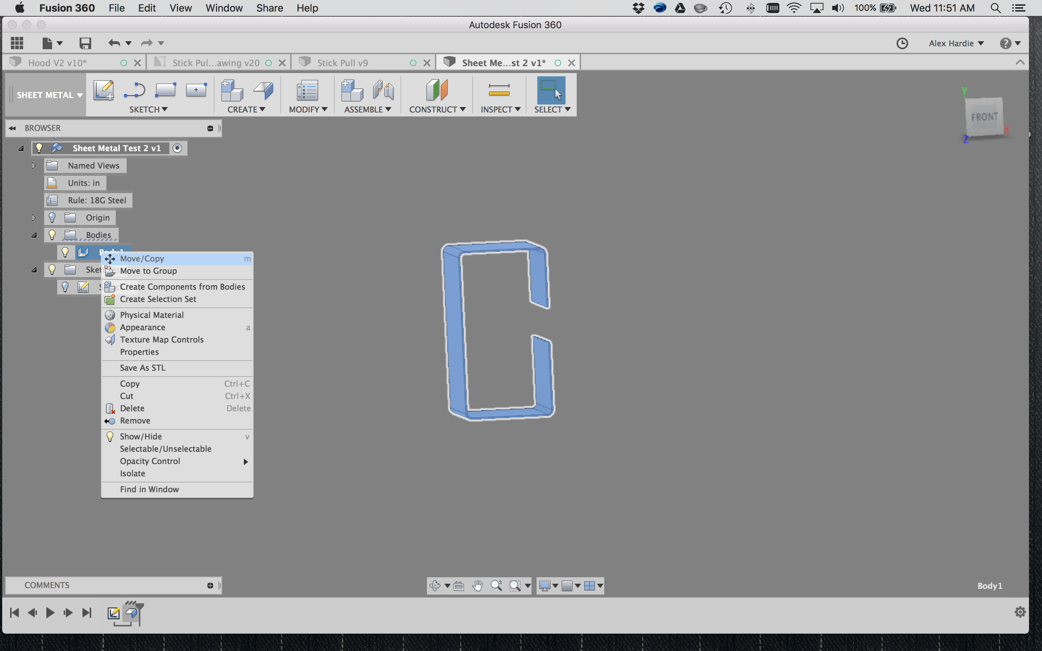Close the Stick Pul...awing v20 tab

(283, 63)
